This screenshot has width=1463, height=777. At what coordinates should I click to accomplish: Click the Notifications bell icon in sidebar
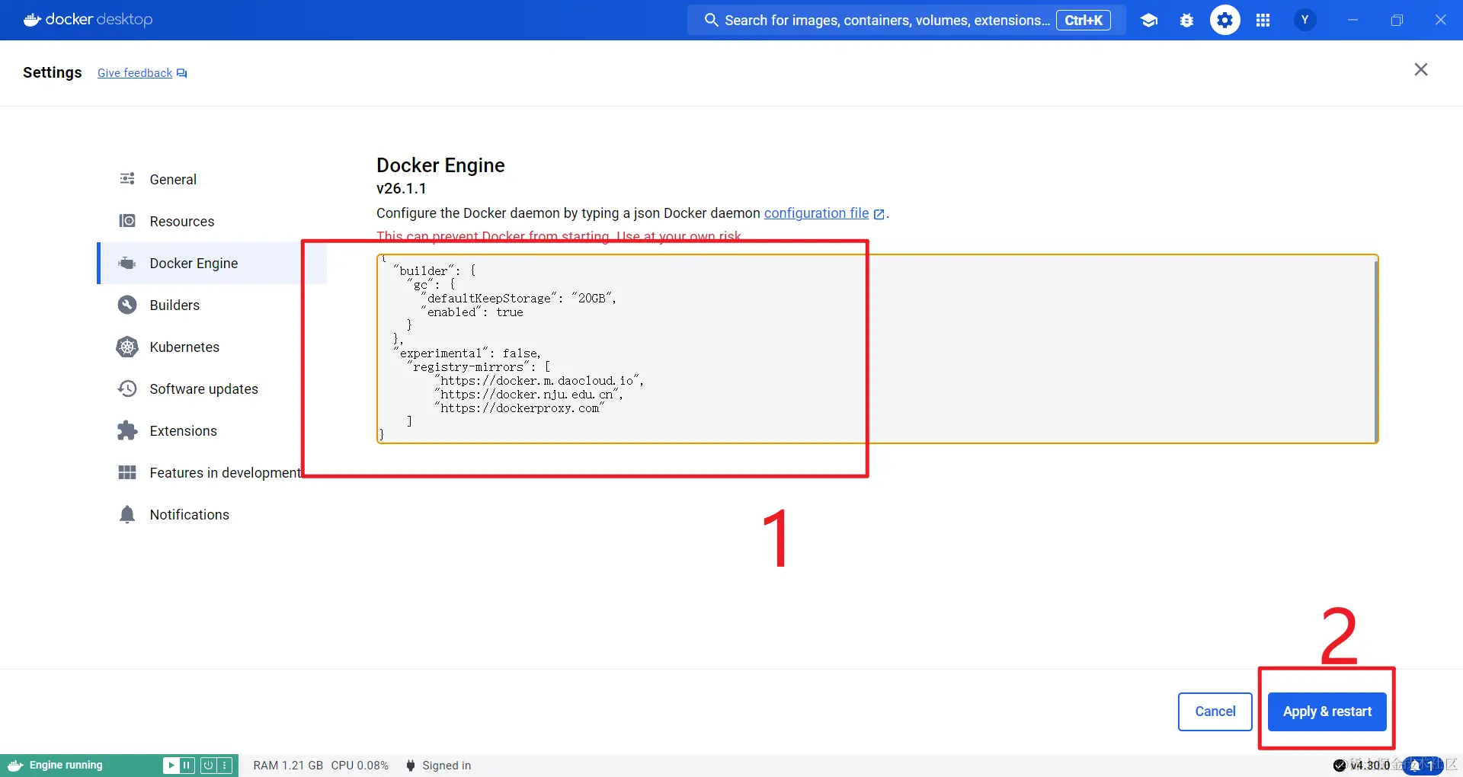coord(127,514)
